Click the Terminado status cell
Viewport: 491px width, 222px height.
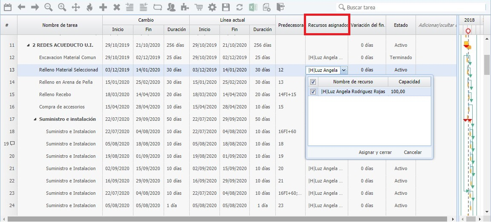pyautogui.click(x=401, y=57)
